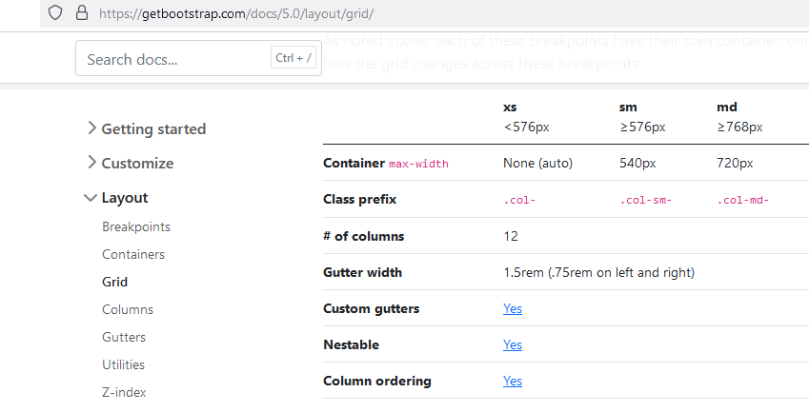Open the Customize sidebar section
The width and height of the screenshot is (809, 412).
[137, 164]
